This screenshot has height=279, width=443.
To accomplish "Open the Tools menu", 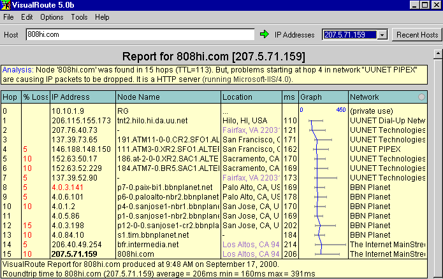I will tap(79, 17).
